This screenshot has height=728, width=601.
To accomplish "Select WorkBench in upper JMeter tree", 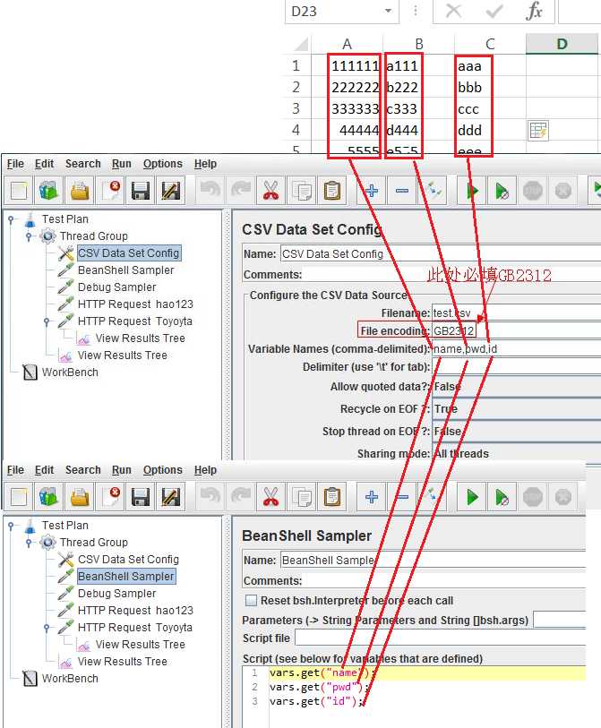I will click(x=70, y=373).
